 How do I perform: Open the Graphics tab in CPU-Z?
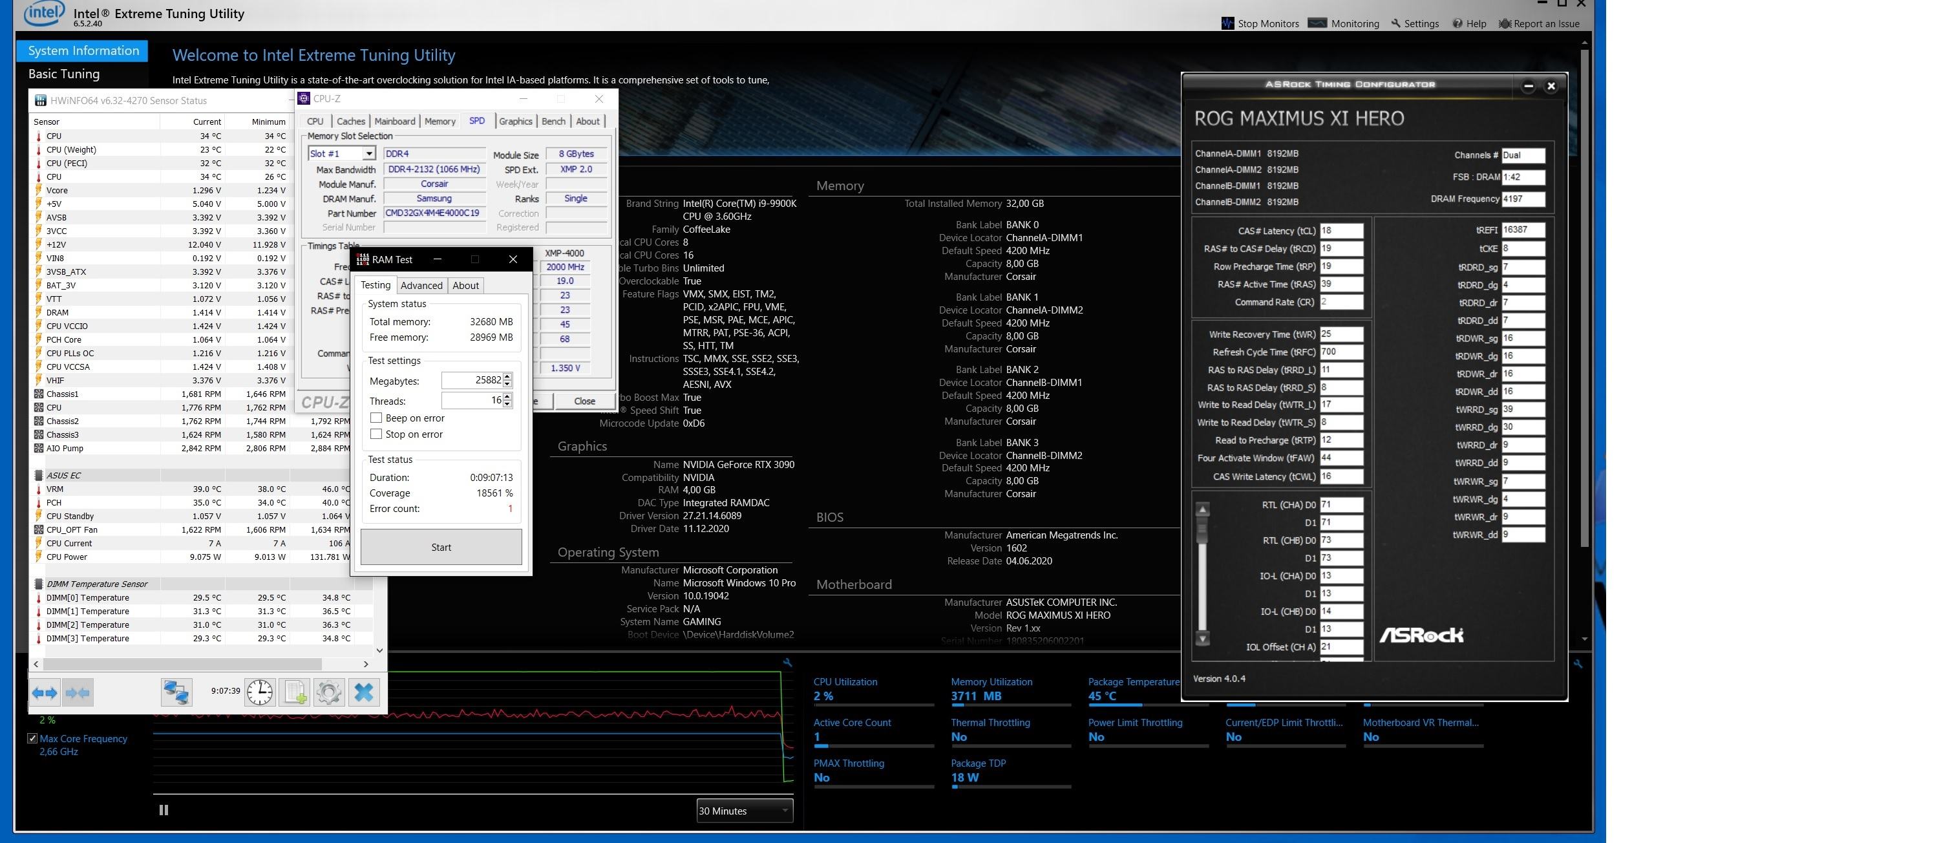[516, 121]
